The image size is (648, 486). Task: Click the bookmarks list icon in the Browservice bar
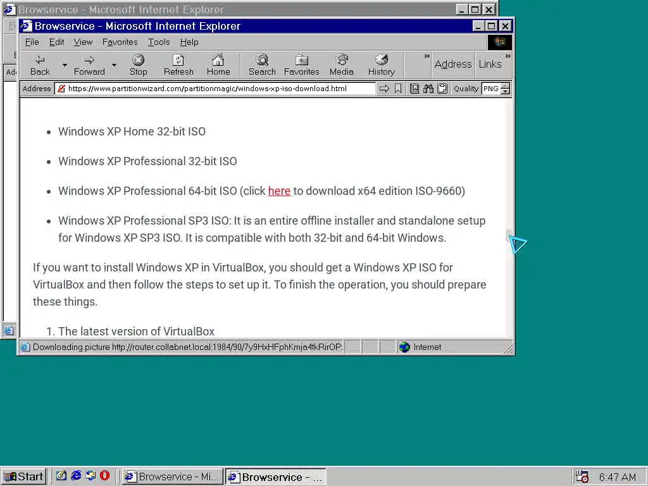coord(414,89)
